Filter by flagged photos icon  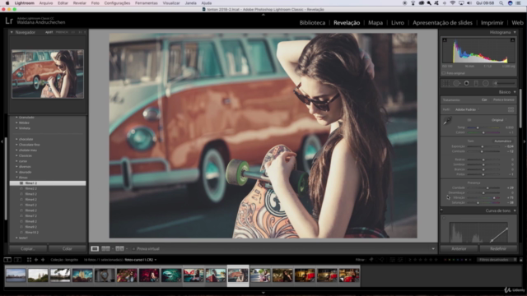(371, 260)
